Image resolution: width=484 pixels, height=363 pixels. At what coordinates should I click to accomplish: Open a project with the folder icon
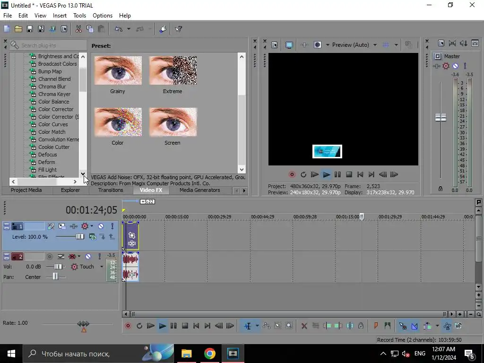18,29
